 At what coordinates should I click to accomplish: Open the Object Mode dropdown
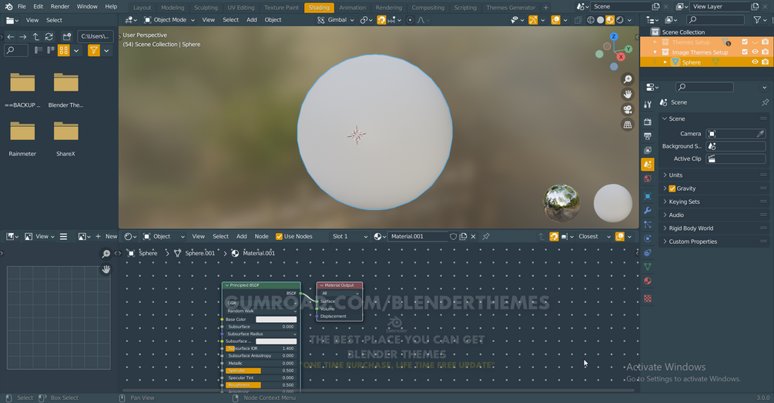[x=169, y=20]
